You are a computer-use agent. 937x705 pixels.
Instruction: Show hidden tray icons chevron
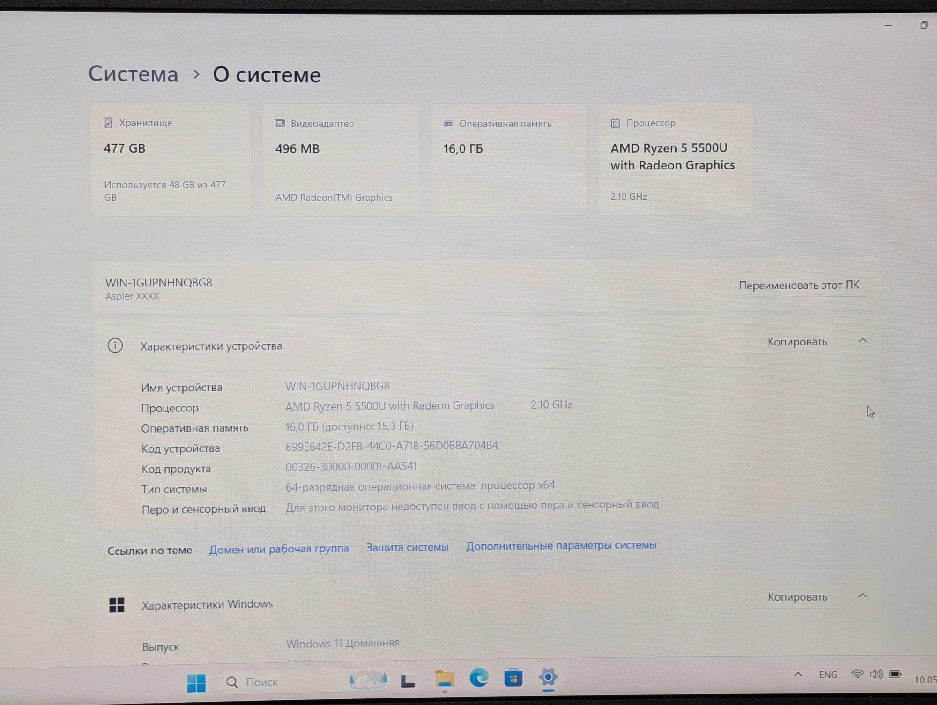pyautogui.click(x=798, y=675)
